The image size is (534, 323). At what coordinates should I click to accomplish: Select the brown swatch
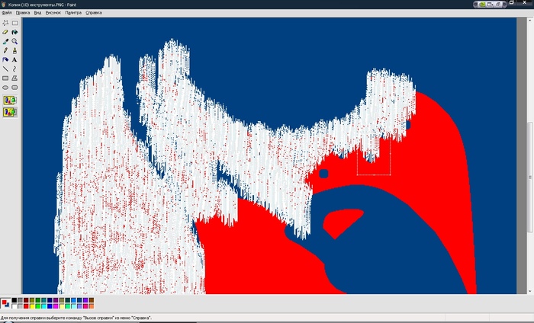(92, 300)
